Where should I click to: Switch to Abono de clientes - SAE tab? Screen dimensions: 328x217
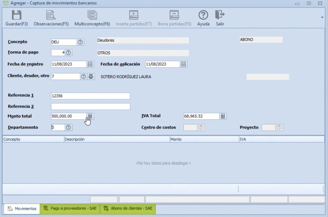(x=128, y=209)
